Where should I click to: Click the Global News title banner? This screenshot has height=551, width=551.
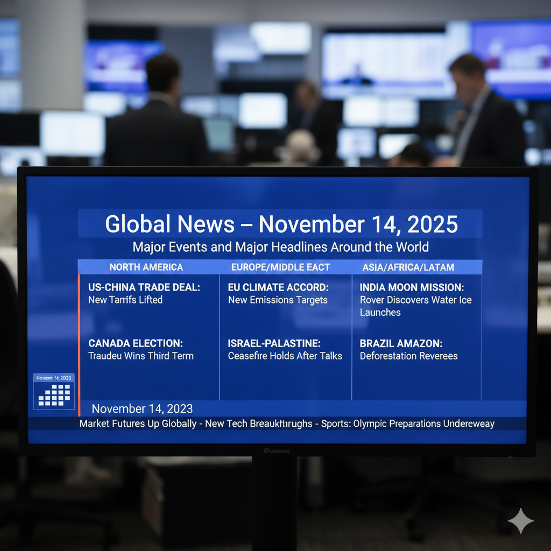[281, 224]
